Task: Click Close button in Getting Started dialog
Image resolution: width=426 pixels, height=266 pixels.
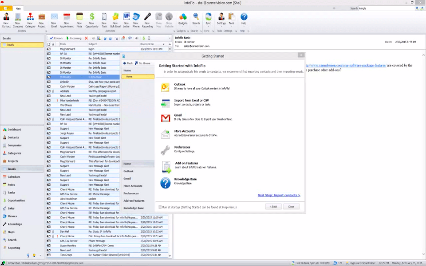Action: (x=291, y=207)
